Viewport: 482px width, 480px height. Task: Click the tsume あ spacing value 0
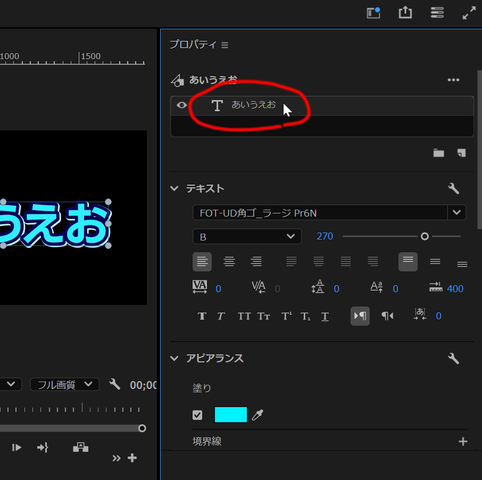(x=438, y=316)
